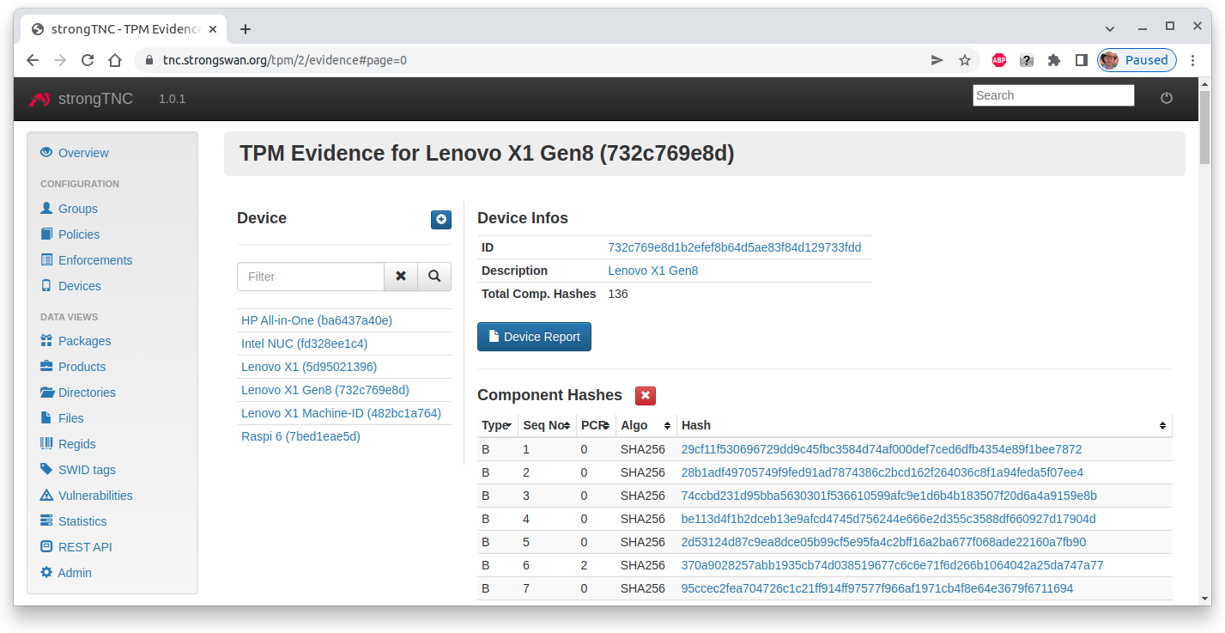This screenshot has height=633, width=1225.
Task: Click the device Filter input field
Action: coord(311,277)
